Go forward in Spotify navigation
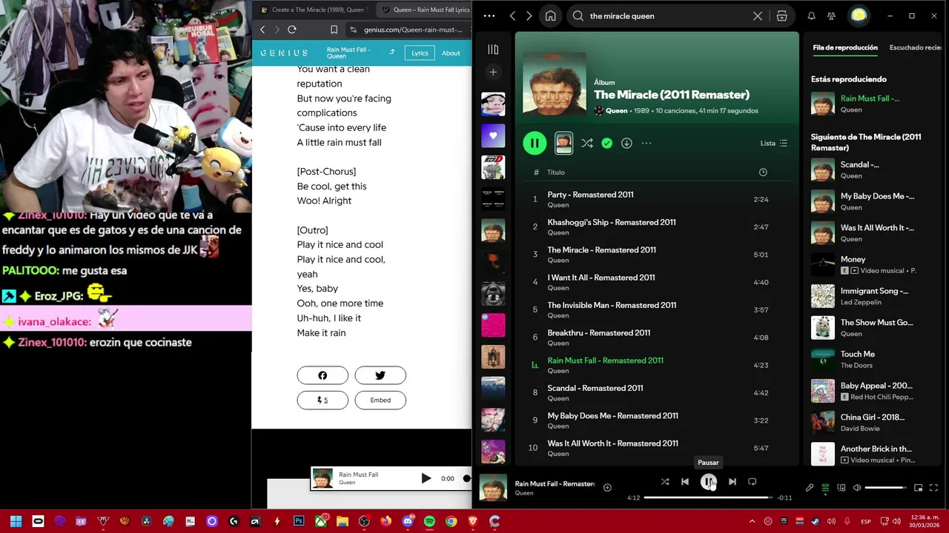Image resolution: width=949 pixels, height=533 pixels. click(x=529, y=16)
